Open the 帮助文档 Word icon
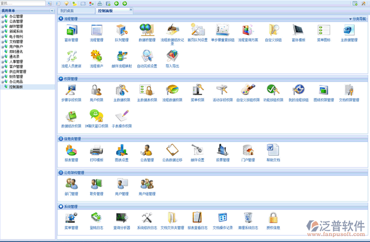The image size is (370, 242). 273,150
